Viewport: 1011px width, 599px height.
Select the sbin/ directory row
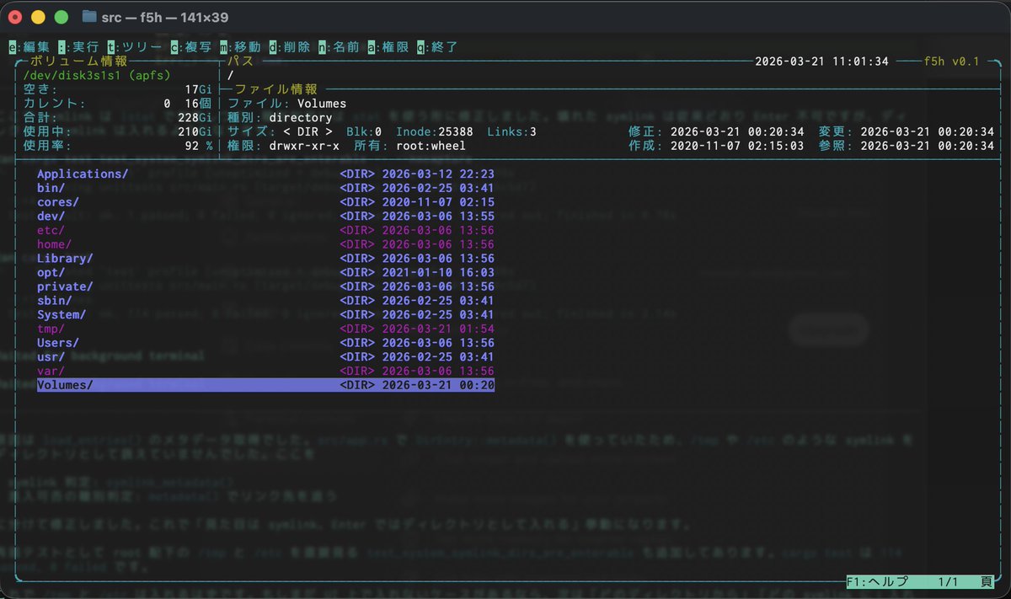[x=265, y=301]
